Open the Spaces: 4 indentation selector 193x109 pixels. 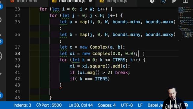click(x=107, y=105)
